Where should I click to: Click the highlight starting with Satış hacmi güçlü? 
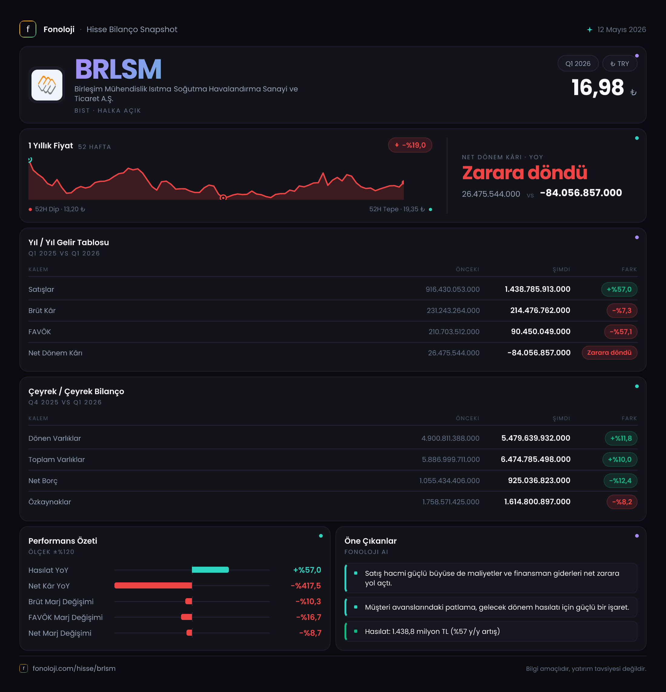[491, 578]
